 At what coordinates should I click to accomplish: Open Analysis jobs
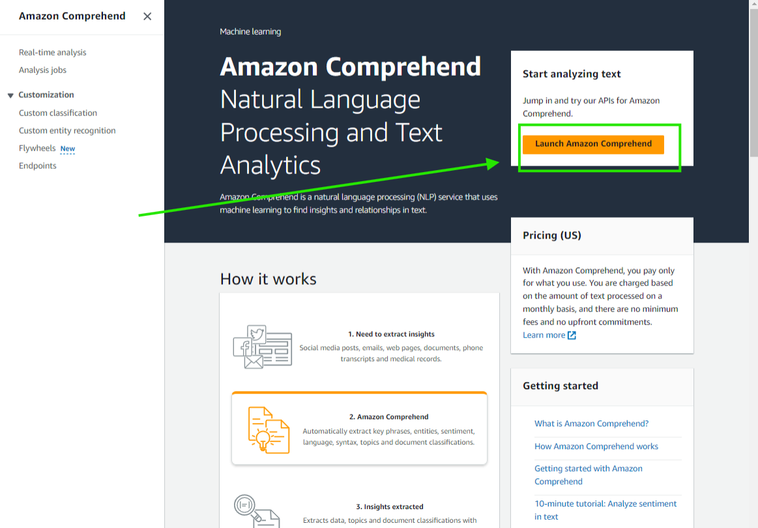(42, 70)
